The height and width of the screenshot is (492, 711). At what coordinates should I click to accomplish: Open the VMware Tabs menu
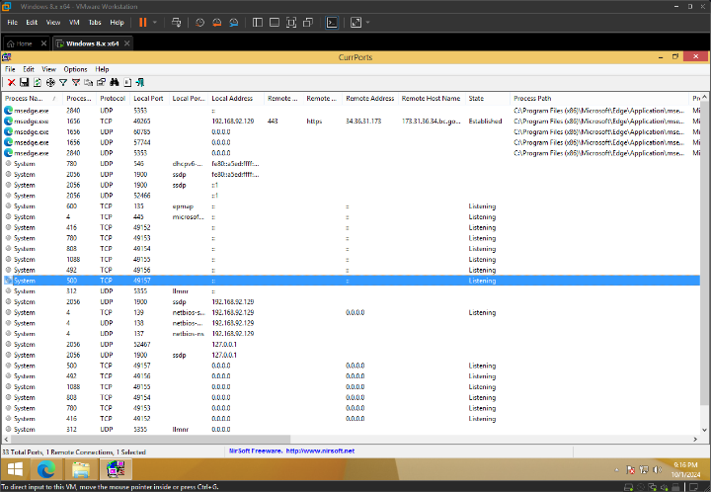(x=95, y=22)
